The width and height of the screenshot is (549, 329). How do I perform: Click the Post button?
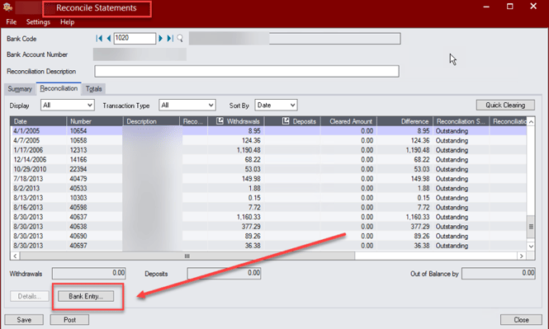point(69,320)
